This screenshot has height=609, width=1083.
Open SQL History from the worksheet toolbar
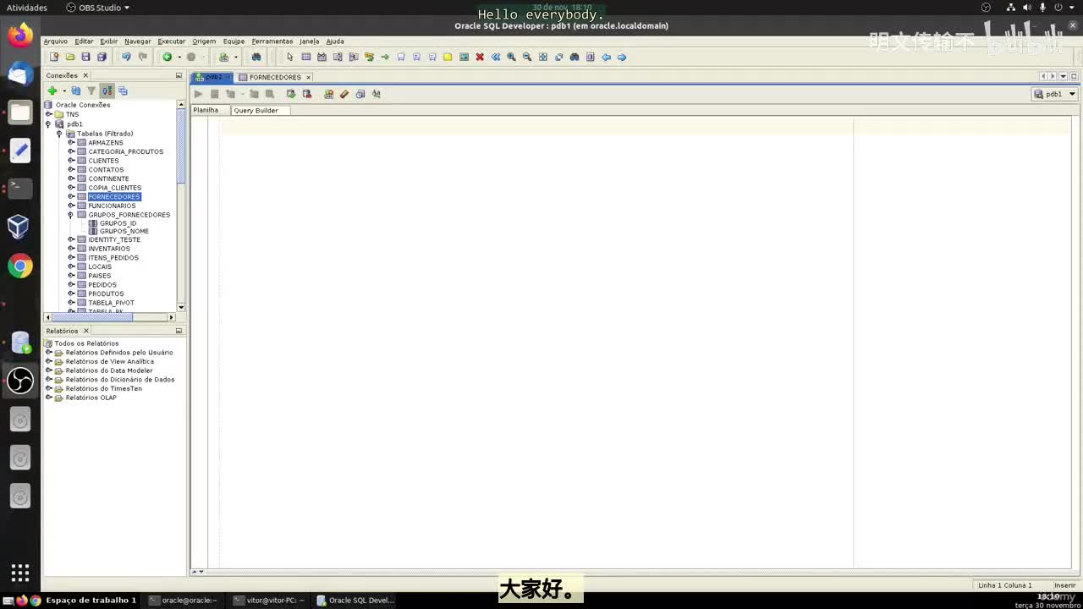360,94
